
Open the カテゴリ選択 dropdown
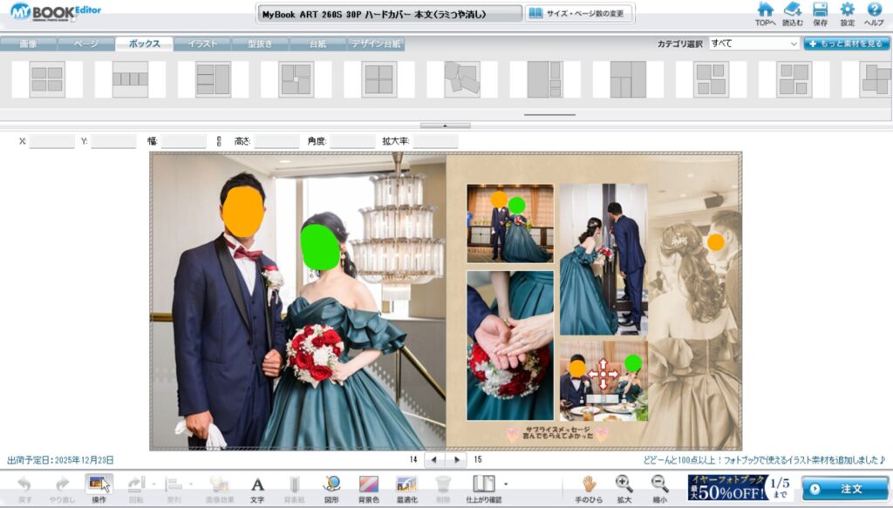pos(753,43)
